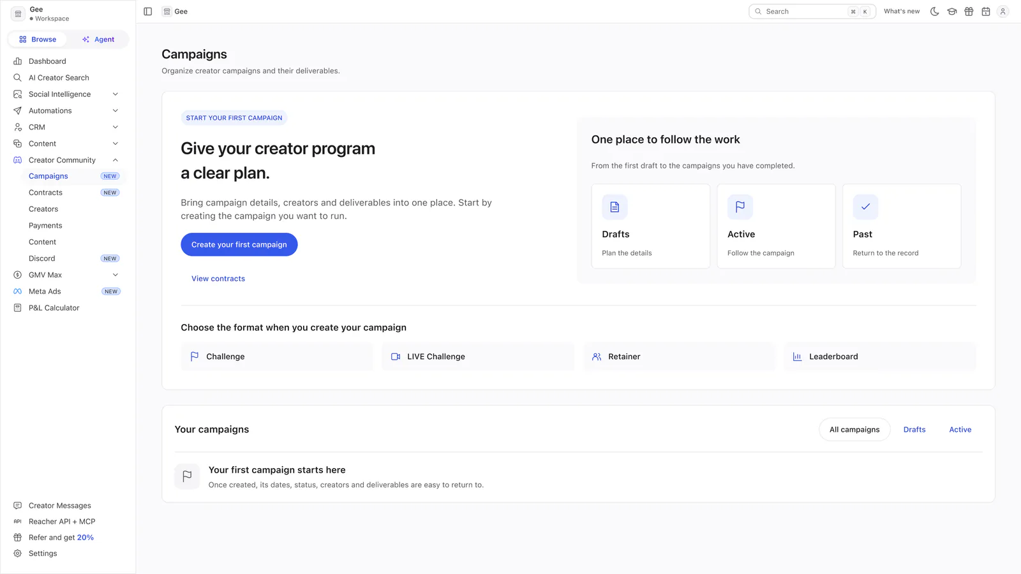Select the Active filter tab
Screen dimensions: 1021x574
tap(960, 430)
